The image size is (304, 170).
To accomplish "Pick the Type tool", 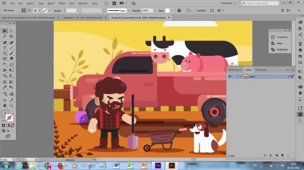I will [5, 48].
